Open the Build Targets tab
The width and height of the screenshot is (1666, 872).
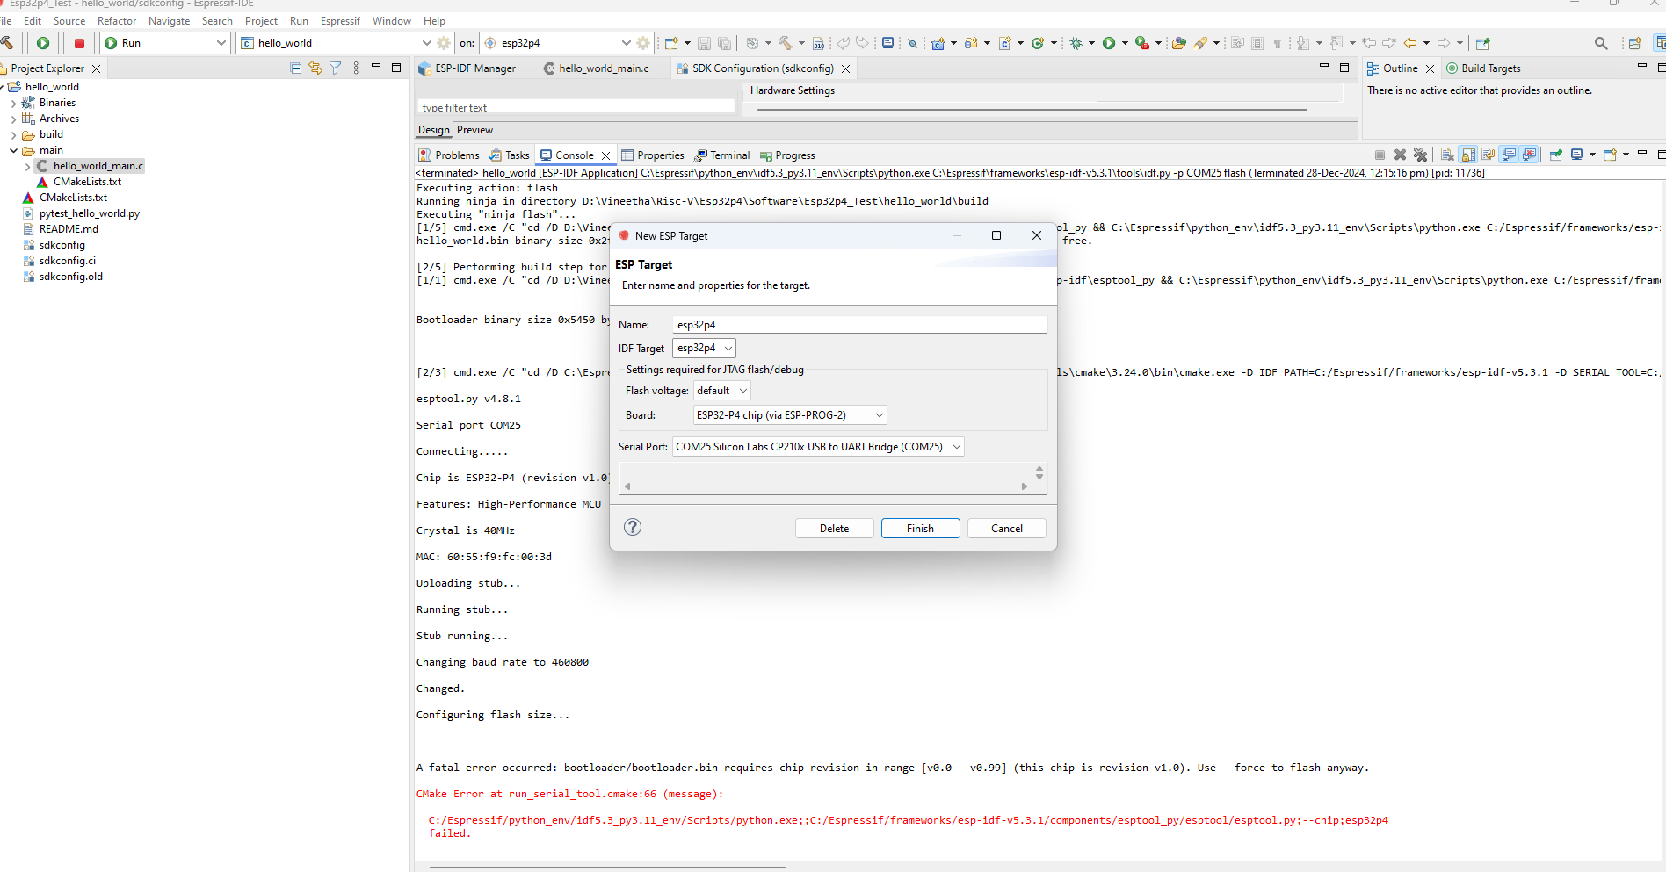pos(1483,68)
